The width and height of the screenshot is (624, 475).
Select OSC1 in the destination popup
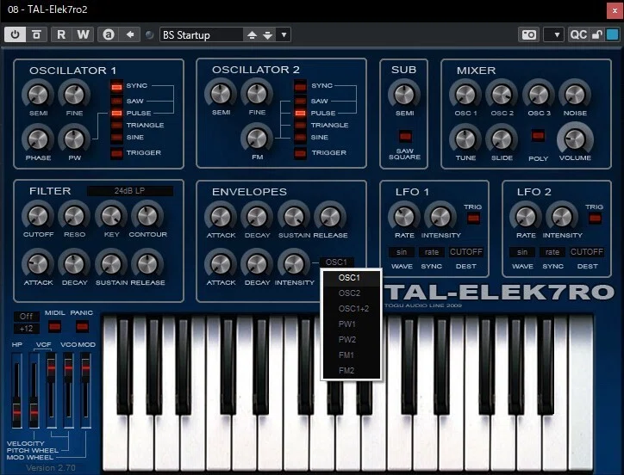point(351,278)
